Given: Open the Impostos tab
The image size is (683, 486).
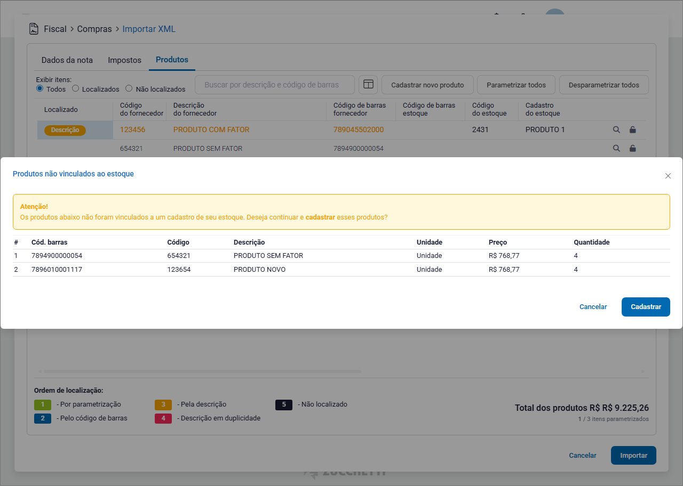Looking at the screenshot, I should click(124, 60).
